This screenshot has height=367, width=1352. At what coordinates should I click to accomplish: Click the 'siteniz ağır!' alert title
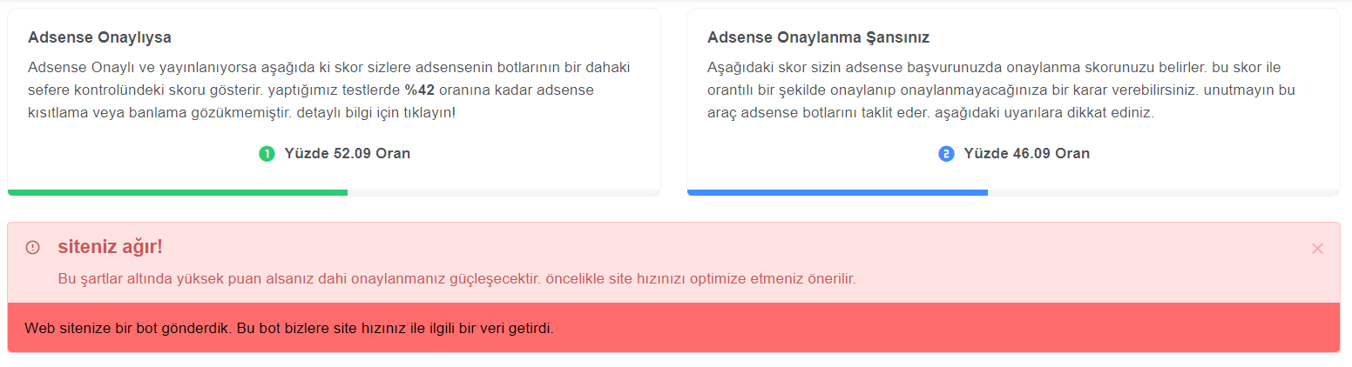[x=110, y=248]
